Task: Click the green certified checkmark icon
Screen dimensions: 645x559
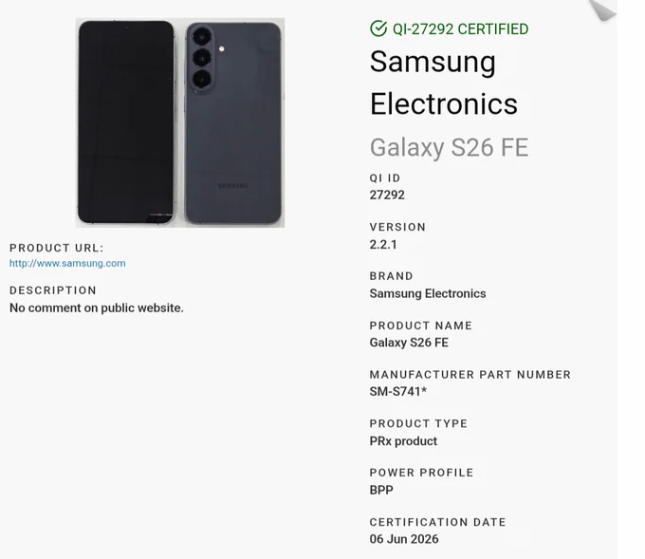Action: 378,28
